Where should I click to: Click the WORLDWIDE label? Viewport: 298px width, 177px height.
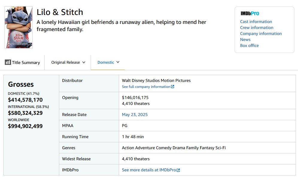19,120
